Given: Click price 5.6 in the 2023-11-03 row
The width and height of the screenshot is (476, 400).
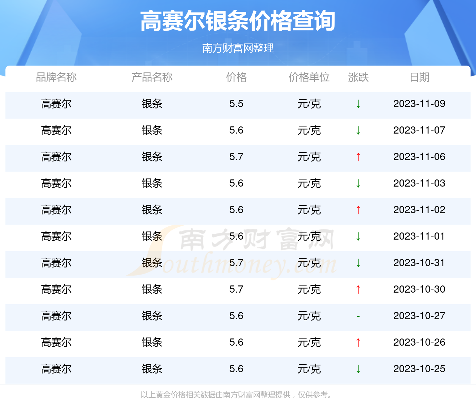Looking at the screenshot, I should (x=236, y=183).
